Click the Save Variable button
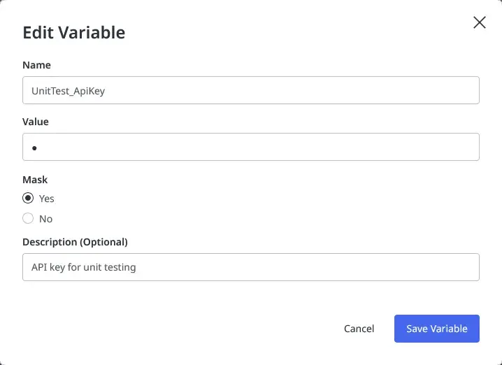Image resolution: width=502 pixels, height=365 pixels. (x=436, y=329)
